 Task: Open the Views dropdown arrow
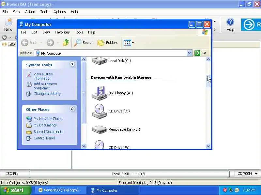(133, 43)
